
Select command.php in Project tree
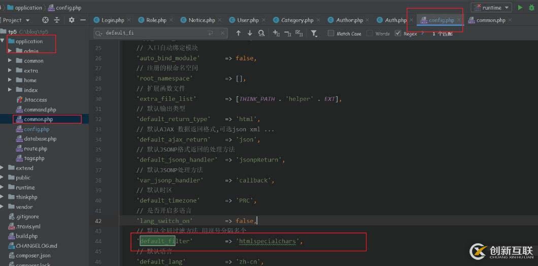coord(40,109)
